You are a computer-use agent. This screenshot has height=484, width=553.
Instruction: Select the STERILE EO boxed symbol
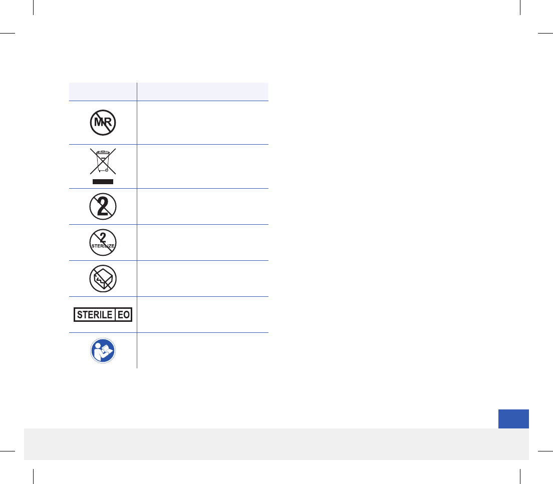(103, 314)
